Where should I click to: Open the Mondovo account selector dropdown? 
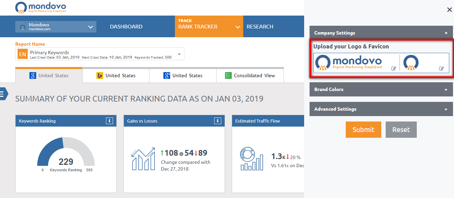(x=56, y=27)
